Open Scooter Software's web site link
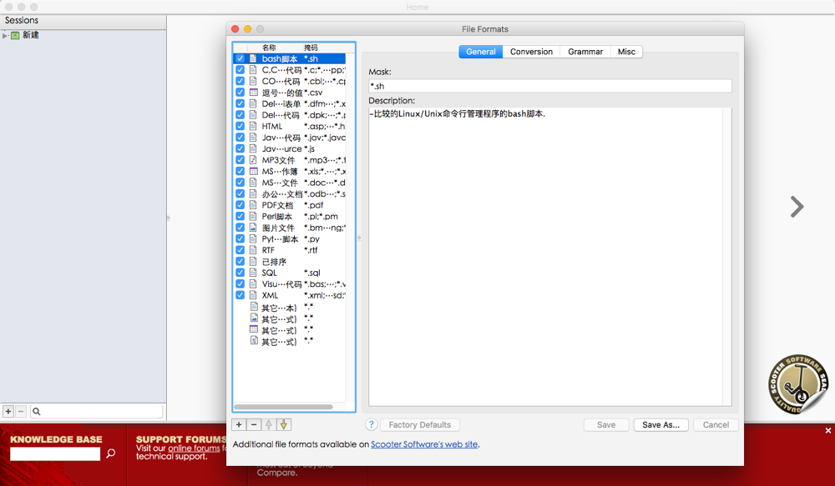This screenshot has width=835, height=486. click(424, 445)
